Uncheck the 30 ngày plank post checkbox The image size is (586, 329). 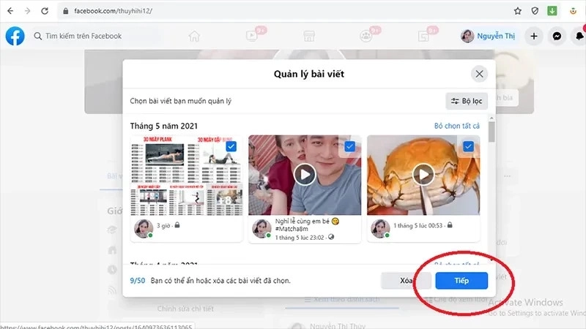click(231, 146)
